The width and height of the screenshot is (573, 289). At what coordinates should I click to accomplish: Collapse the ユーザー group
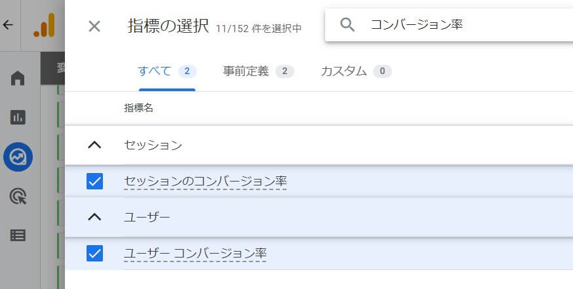point(94,217)
